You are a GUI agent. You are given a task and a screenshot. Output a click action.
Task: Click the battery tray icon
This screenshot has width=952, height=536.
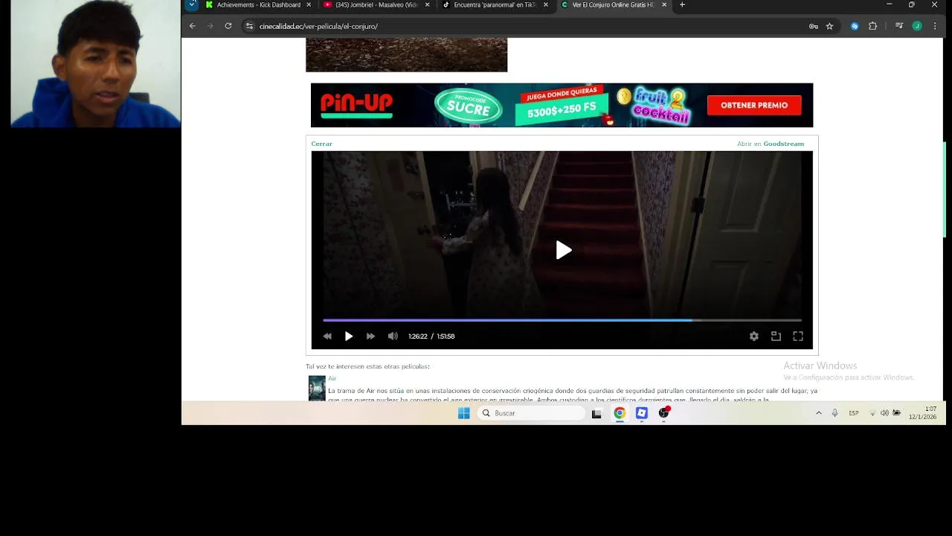(x=896, y=413)
